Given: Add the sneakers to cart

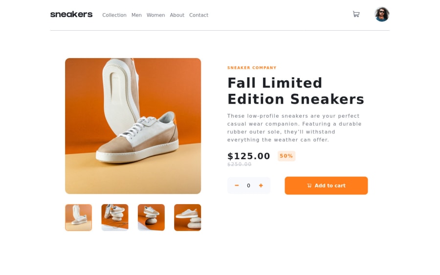Looking at the screenshot, I should (x=326, y=186).
